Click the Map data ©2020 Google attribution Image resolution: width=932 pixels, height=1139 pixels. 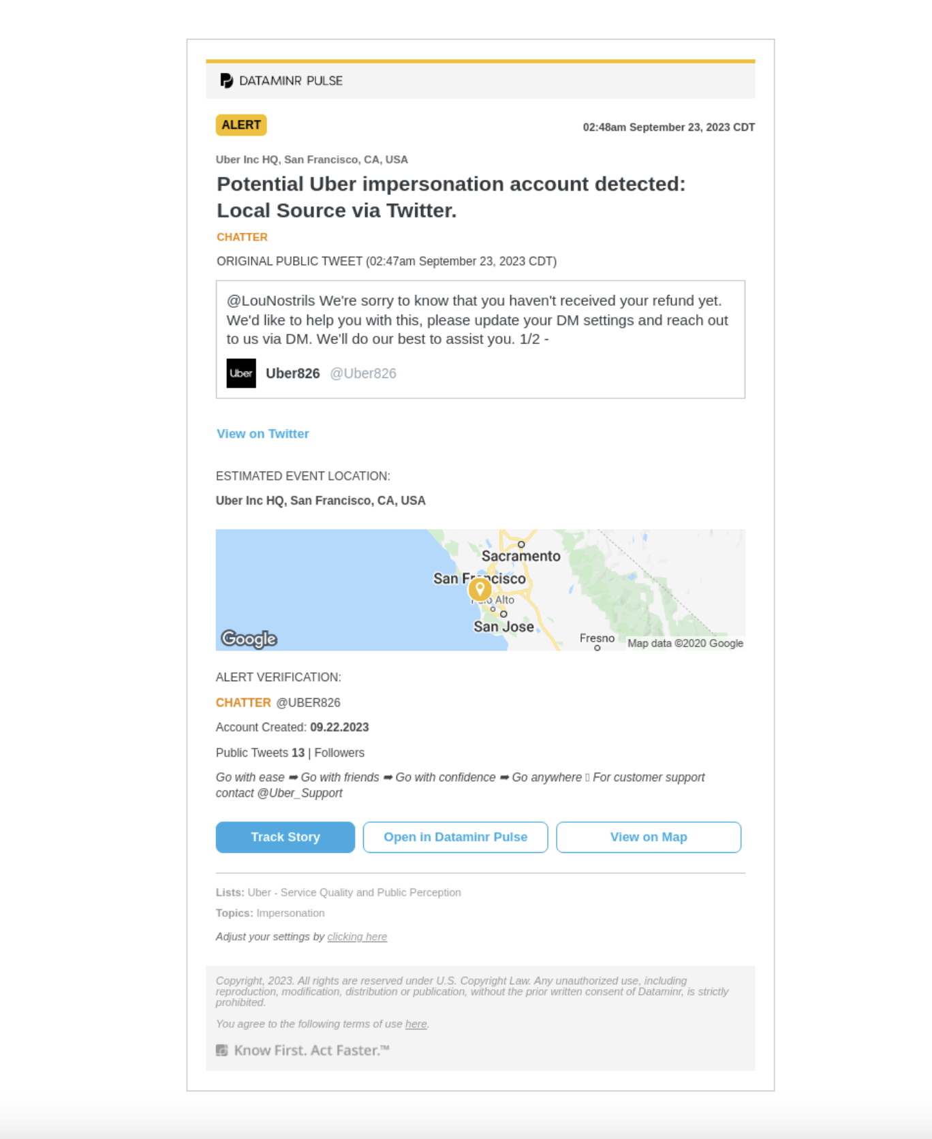tap(685, 643)
